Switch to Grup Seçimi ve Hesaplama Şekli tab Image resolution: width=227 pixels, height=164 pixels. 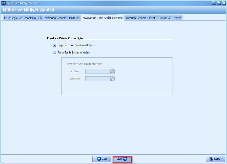point(23,18)
